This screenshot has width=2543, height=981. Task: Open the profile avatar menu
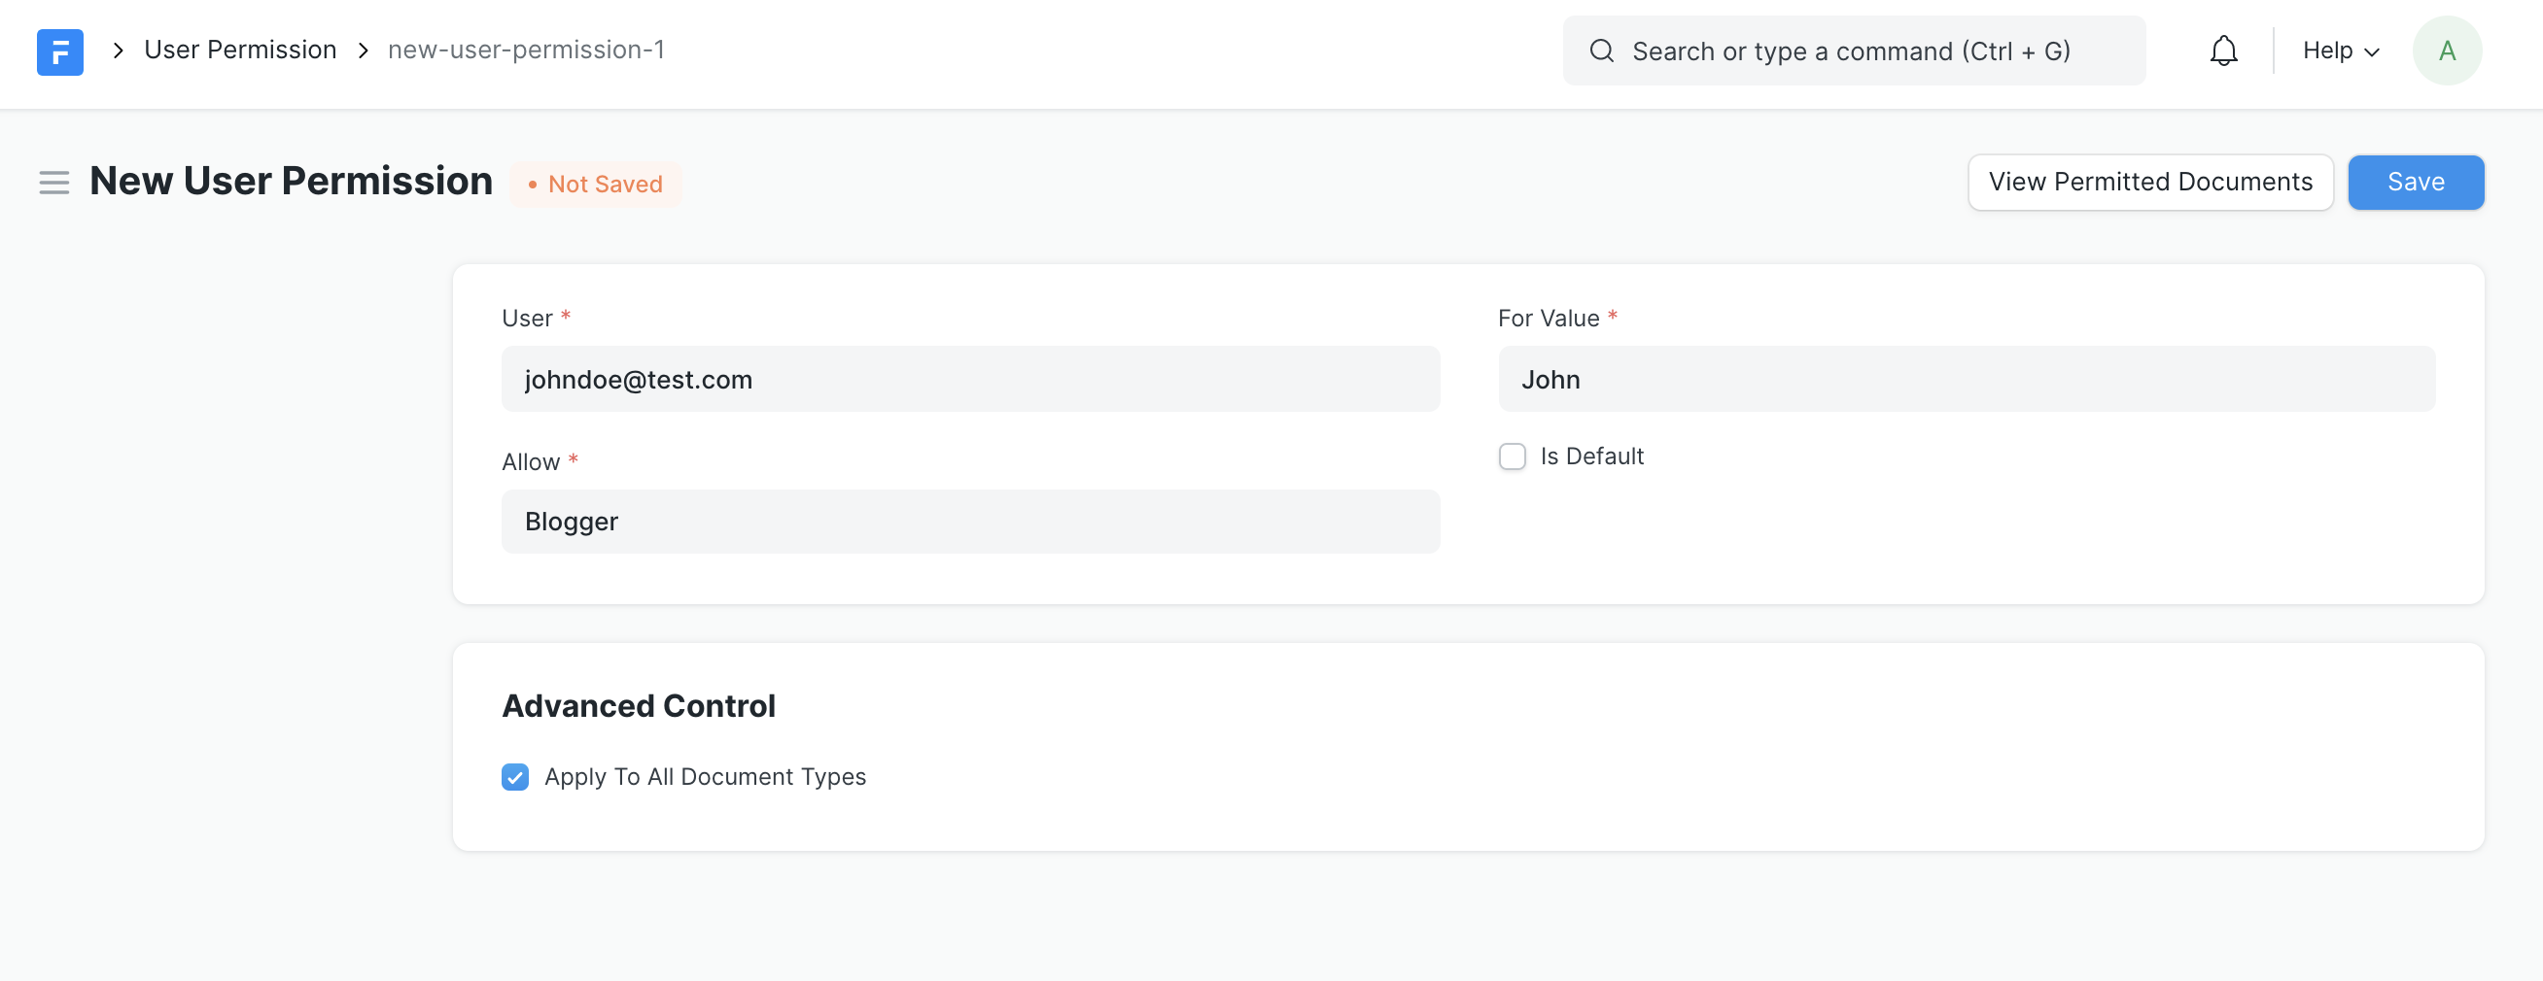[2447, 50]
